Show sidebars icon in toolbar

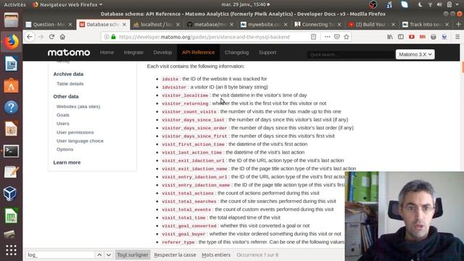pos(401,37)
